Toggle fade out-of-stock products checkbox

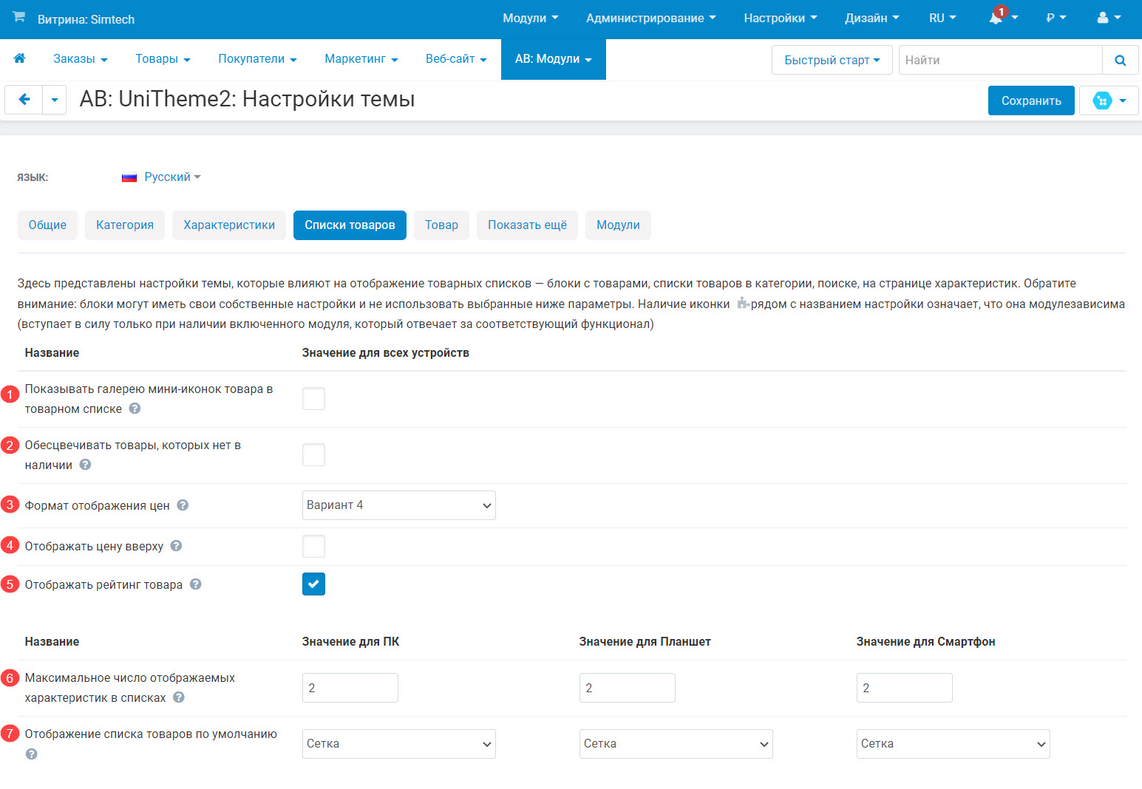pyautogui.click(x=313, y=455)
